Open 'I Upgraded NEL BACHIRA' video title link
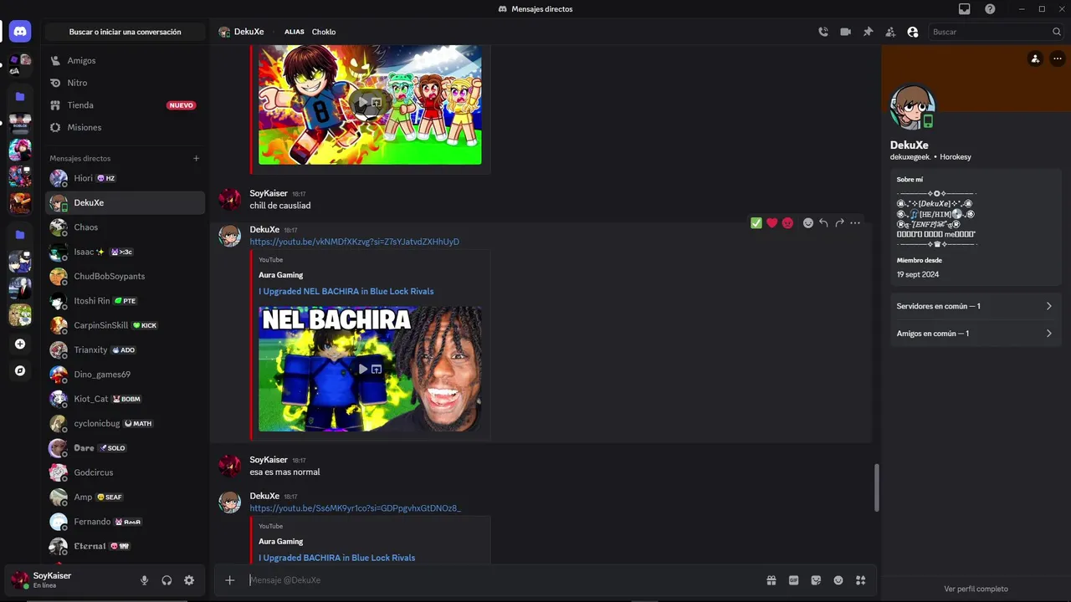This screenshot has height=602, width=1071. [x=346, y=291]
